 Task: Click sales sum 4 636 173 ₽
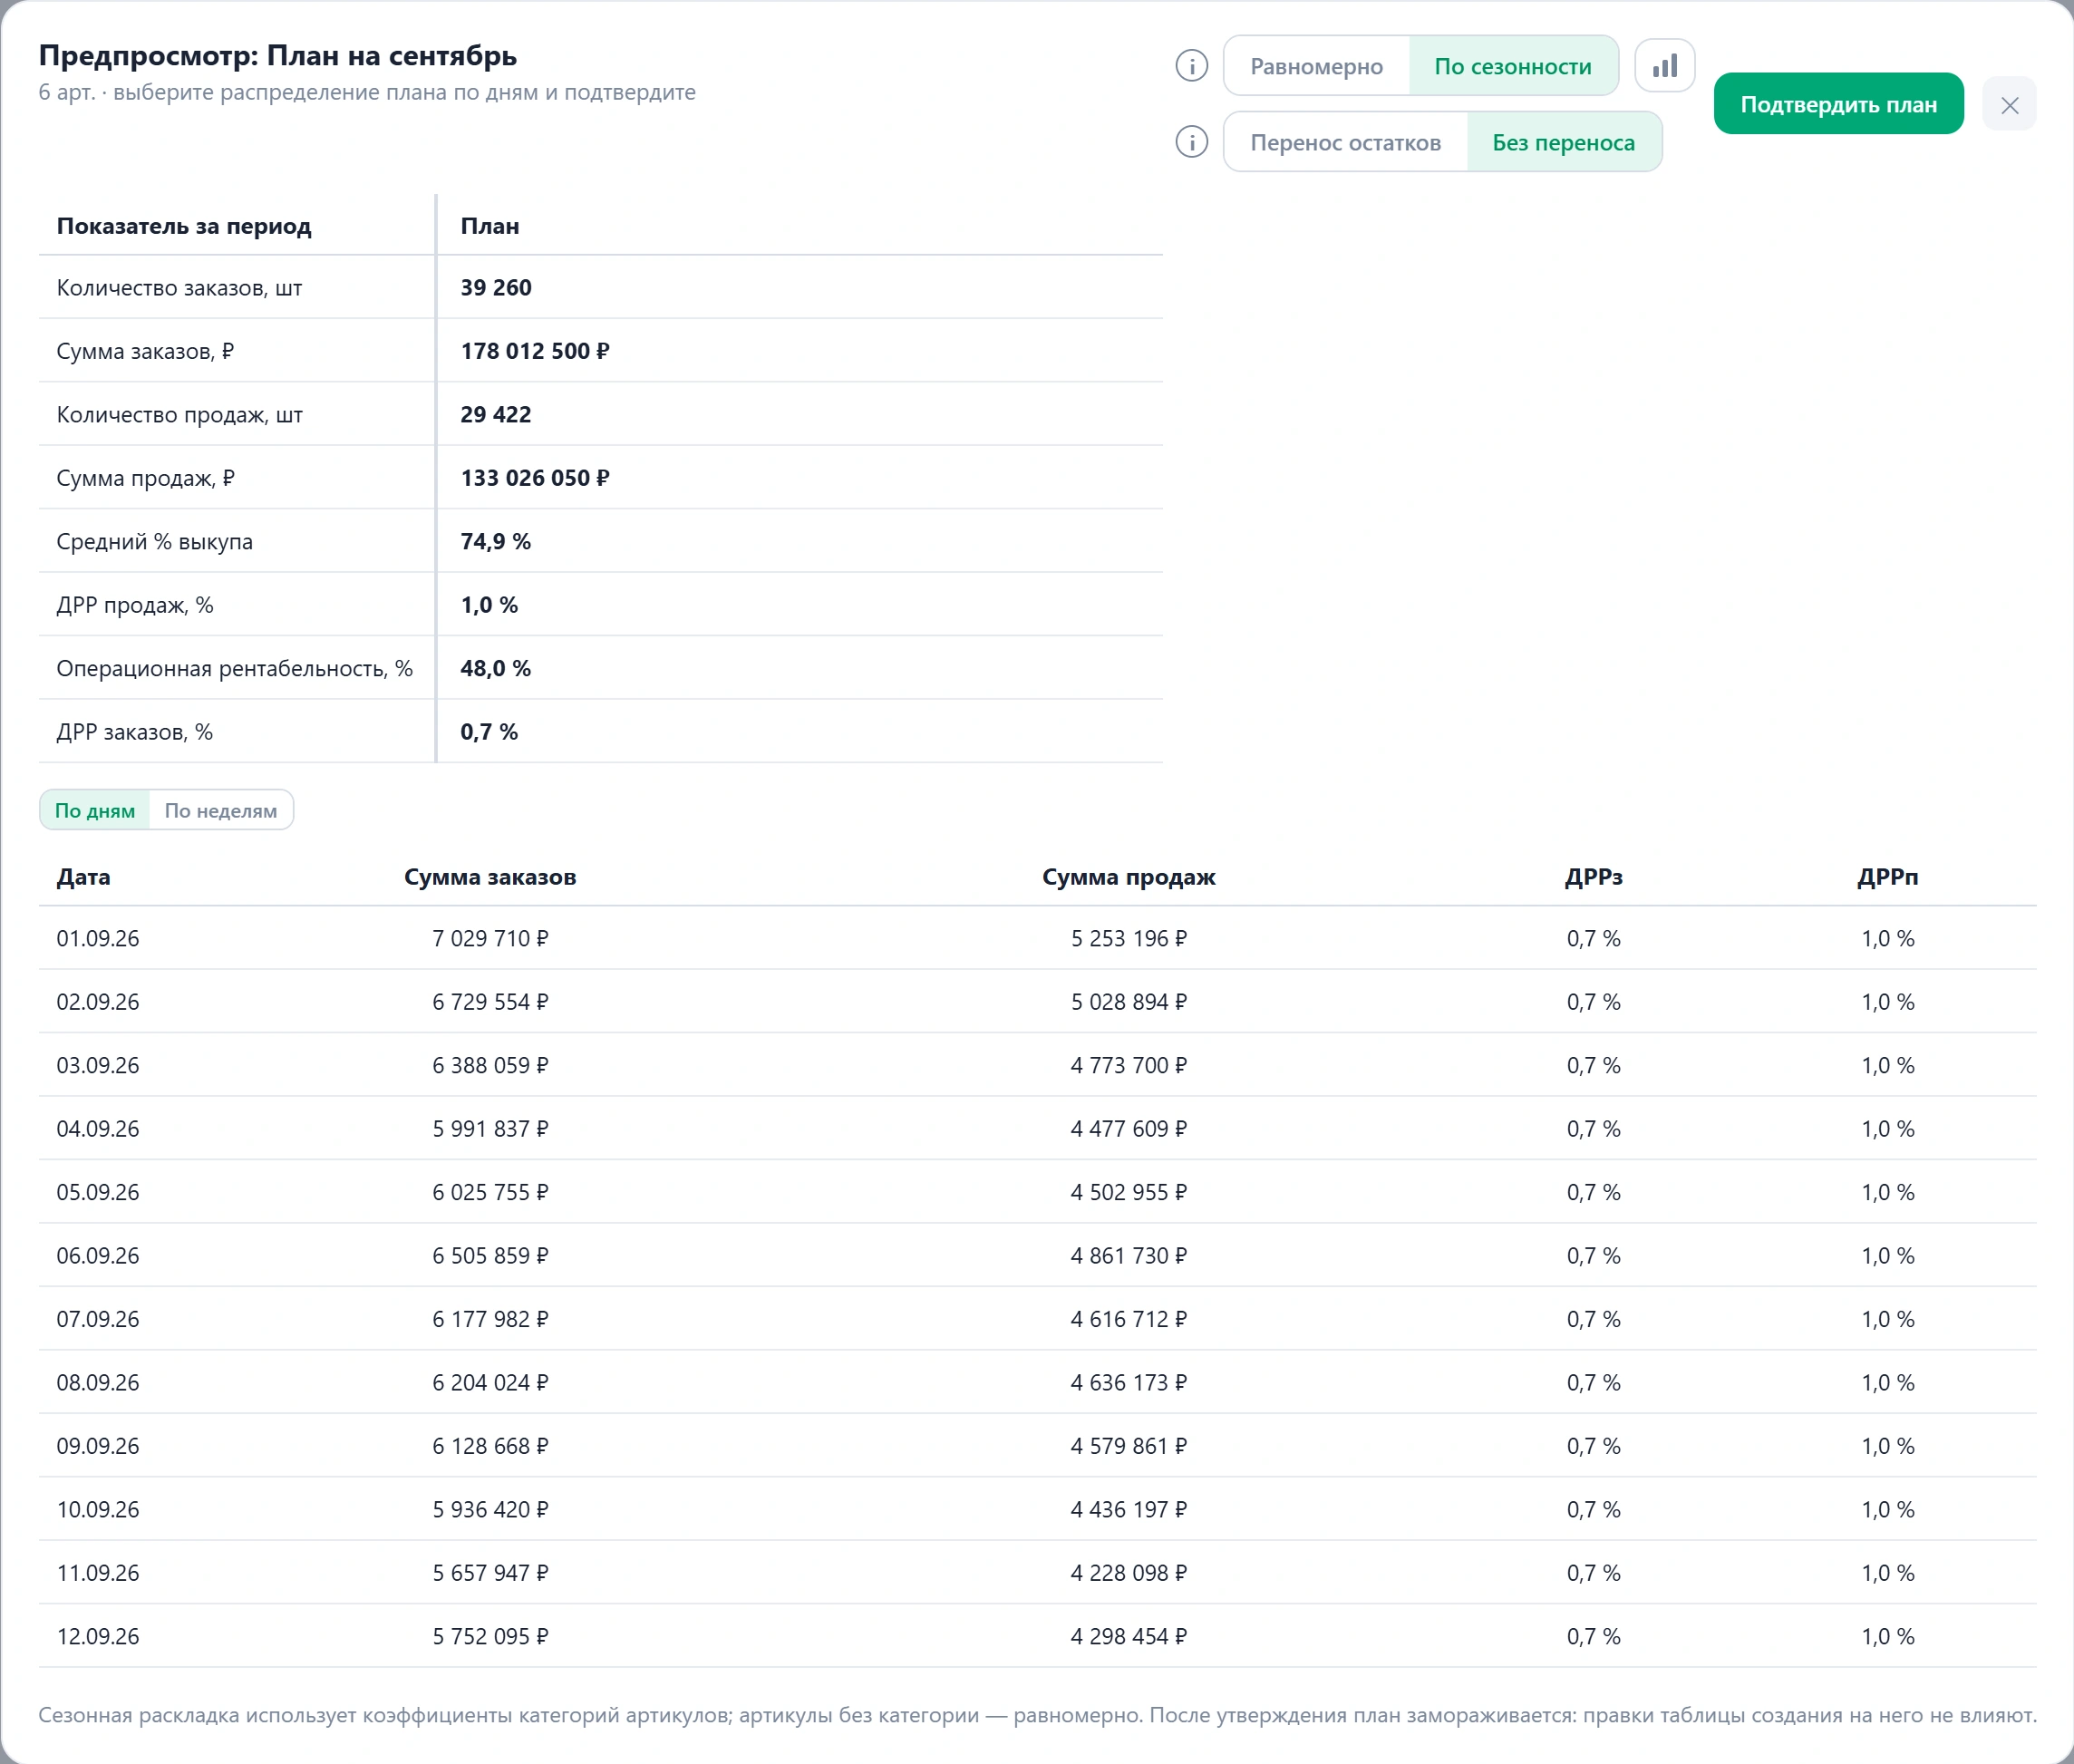point(1129,1383)
